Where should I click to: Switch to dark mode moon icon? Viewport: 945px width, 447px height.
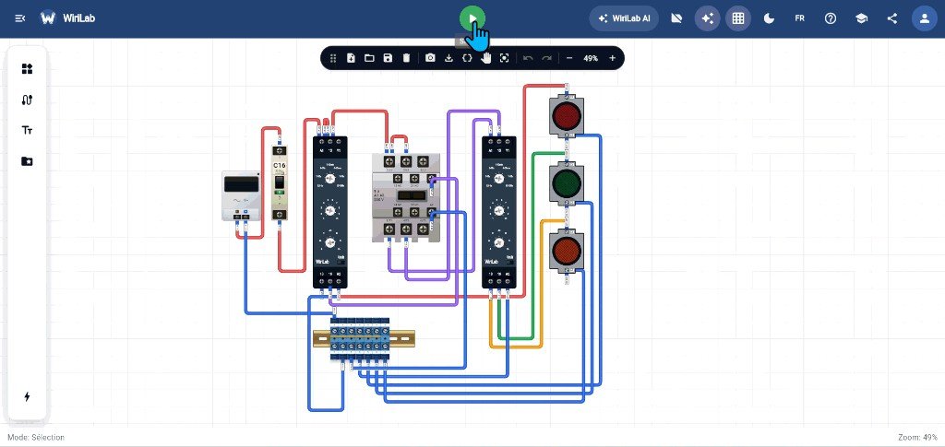[769, 18]
